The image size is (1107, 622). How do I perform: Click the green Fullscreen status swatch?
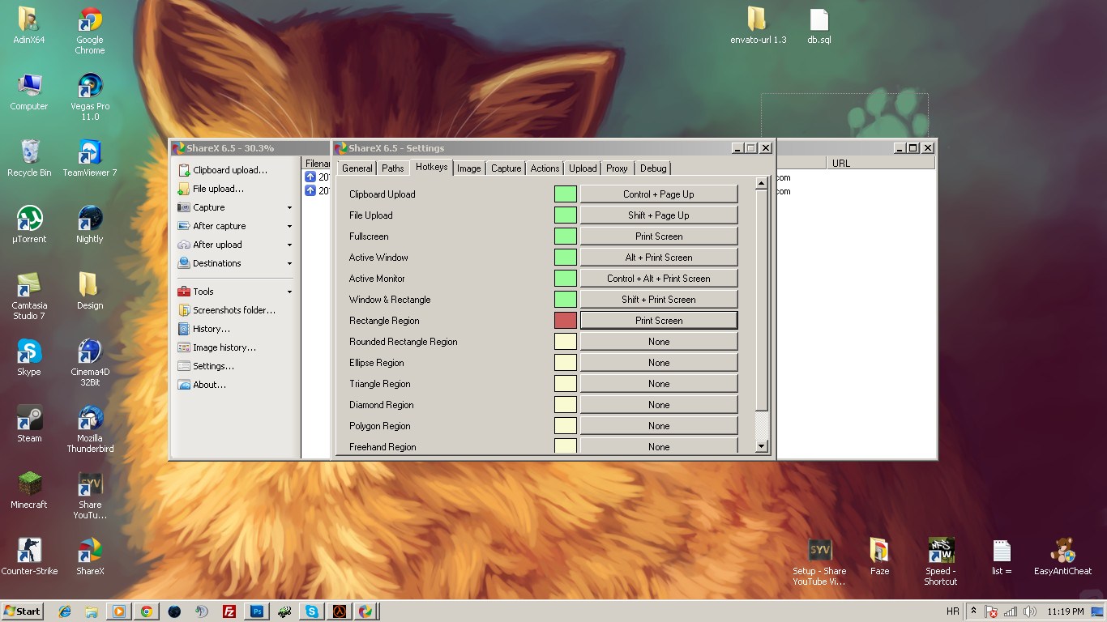click(x=566, y=236)
